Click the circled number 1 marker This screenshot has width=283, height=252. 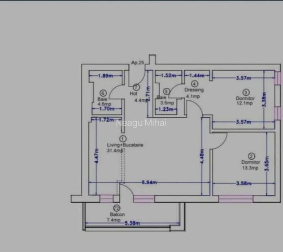pos(123,139)
